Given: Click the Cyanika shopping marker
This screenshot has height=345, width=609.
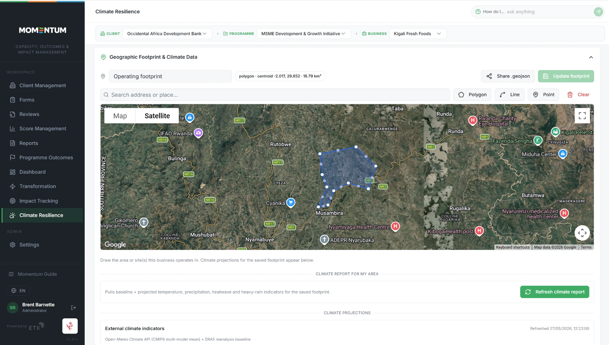Looking at the screenshot, I should 291,202.
